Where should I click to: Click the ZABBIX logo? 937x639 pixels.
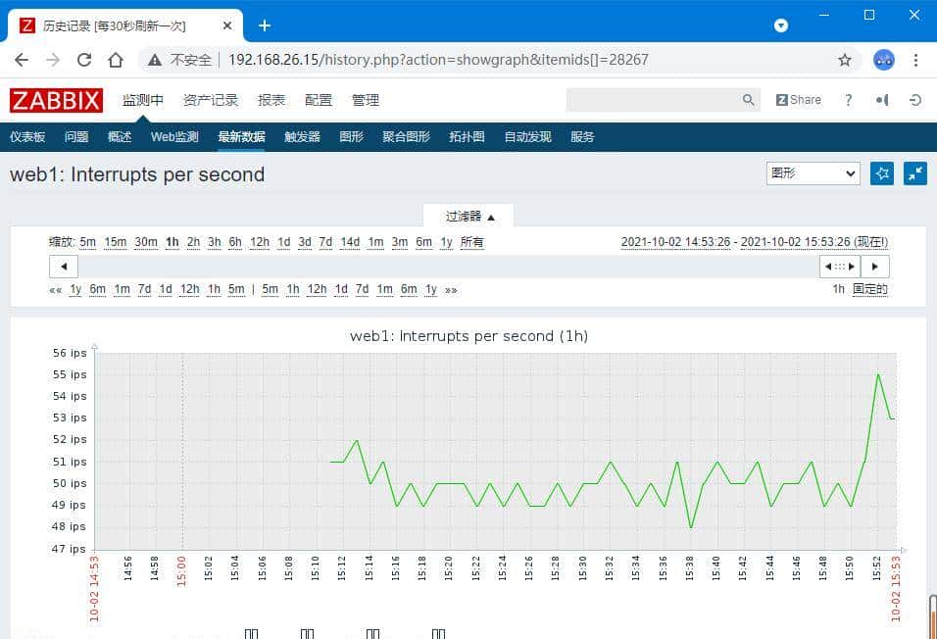[56, 99]
